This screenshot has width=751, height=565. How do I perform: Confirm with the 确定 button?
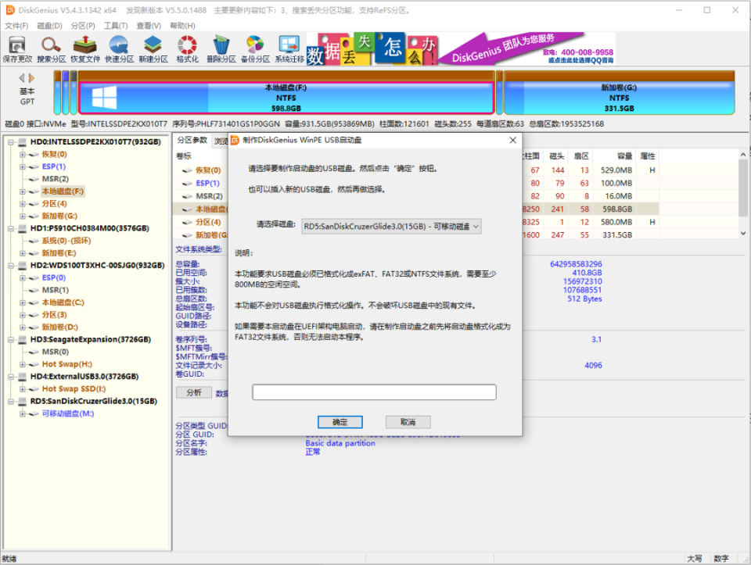click(340, 422)
